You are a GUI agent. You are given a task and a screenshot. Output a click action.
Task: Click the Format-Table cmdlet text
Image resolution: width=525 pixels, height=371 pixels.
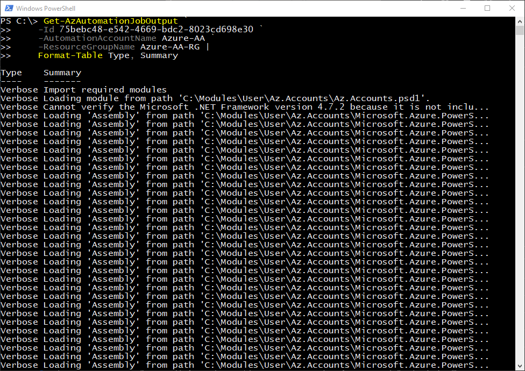click(x=70, y=55)
